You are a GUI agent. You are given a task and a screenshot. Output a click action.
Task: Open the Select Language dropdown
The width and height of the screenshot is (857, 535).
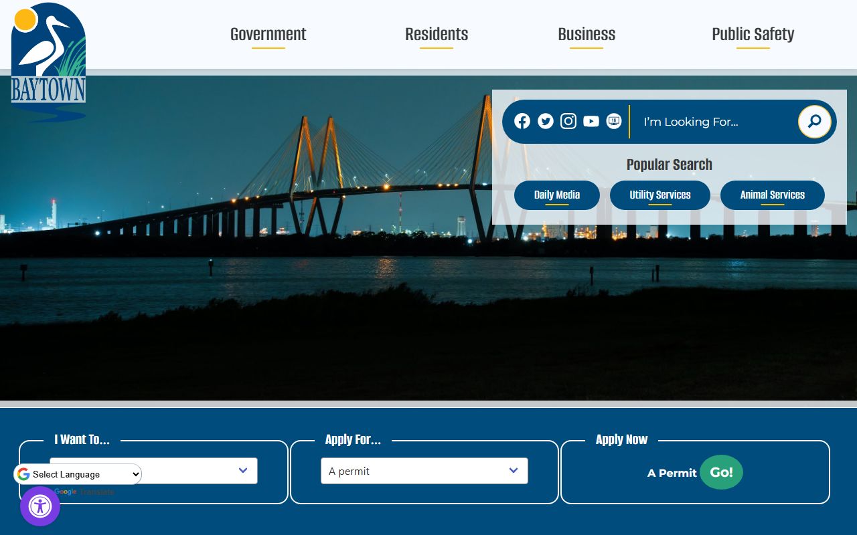(x=78, y=474)
